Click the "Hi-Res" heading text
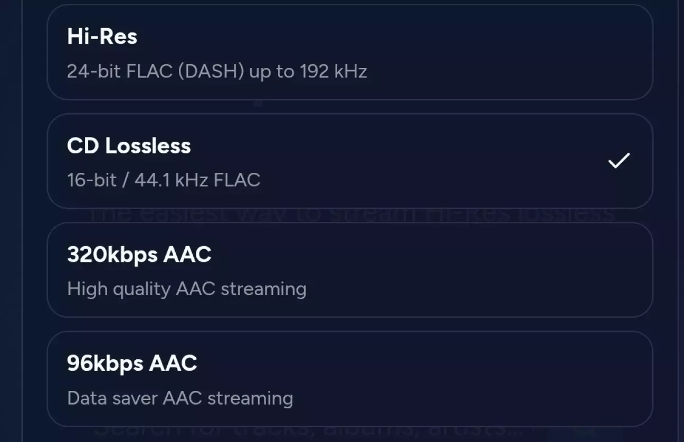Viewport: 684px width, 442px height. pos(102,36)
